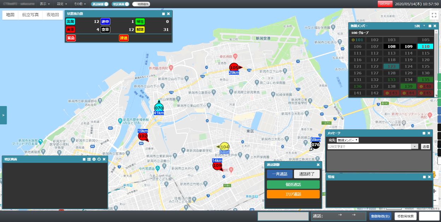
Task: Select the cyan member cell 110
Action: tap(425, 46)
